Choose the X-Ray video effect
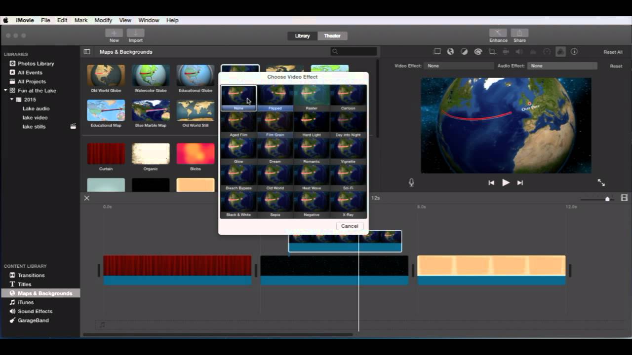Viewport: 632px width, 355px height. [x=348, y=204]
